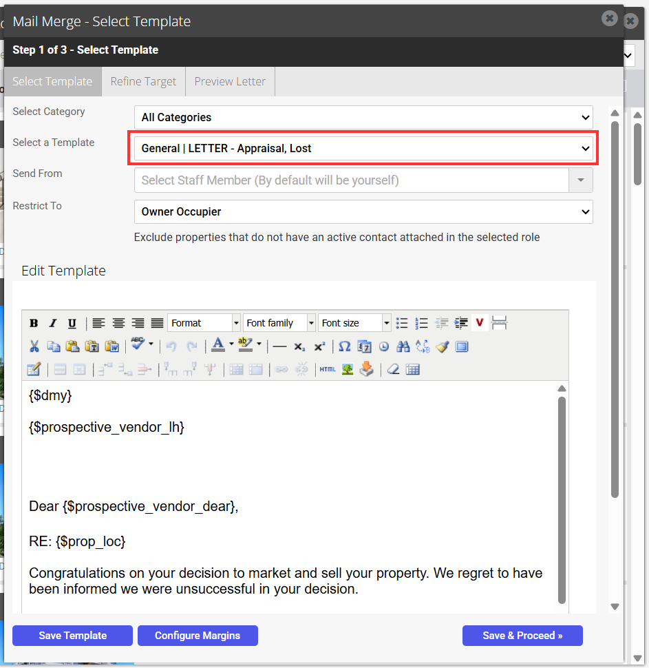Run the spell checker
Screen dimensions: 649x668
point(138,344)
